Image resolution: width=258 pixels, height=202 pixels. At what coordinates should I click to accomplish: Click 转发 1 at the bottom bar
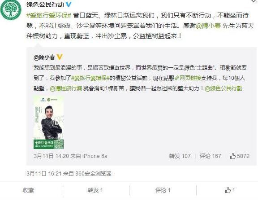coord(95,190)
